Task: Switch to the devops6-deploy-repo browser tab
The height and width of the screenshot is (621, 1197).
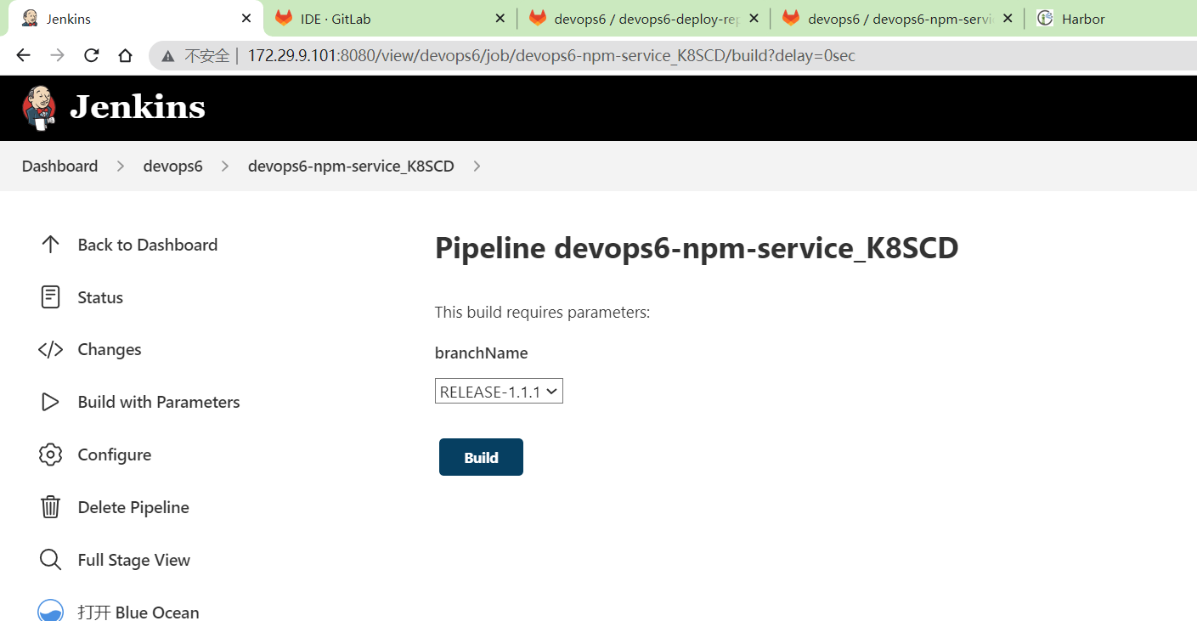Action: tap(644, 18)
